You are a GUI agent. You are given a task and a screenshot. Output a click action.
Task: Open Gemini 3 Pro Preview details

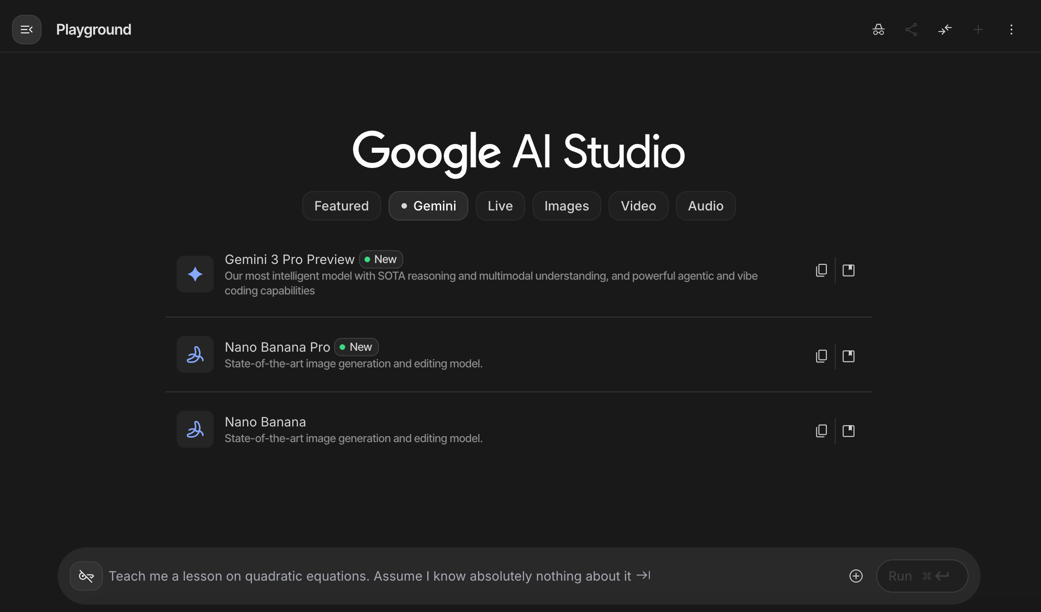pos(849,270)
